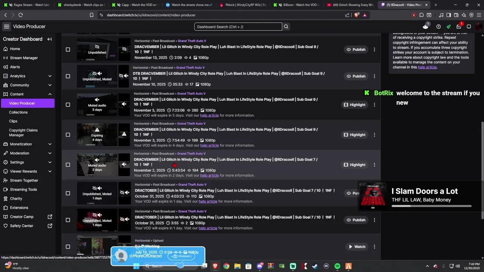Open the notifications cloud icon
484x272 pixels.
click(x=426, y=26)
